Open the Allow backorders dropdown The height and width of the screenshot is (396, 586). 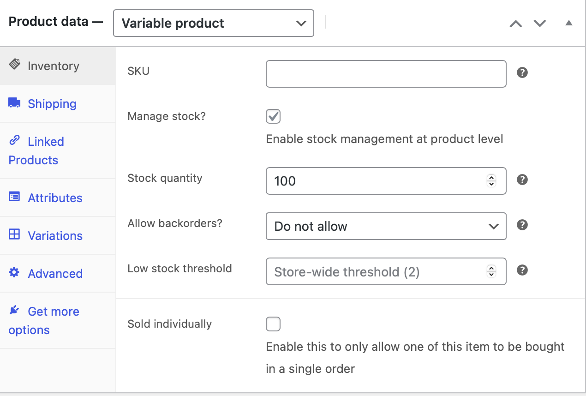pyautogui.click(x=386, y=226)
